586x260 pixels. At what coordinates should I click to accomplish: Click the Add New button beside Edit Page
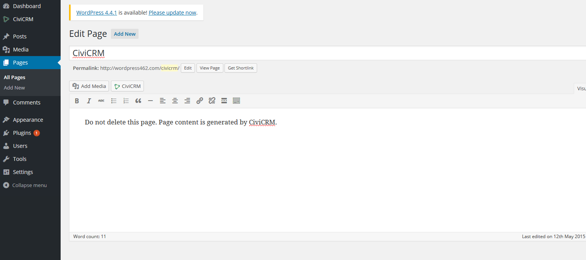(x=125, y=34)
